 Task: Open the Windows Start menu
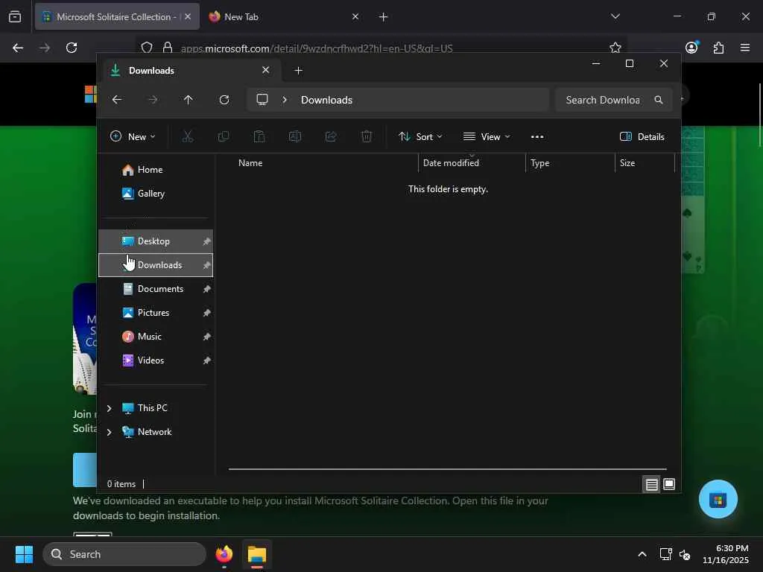click(24, 554)
